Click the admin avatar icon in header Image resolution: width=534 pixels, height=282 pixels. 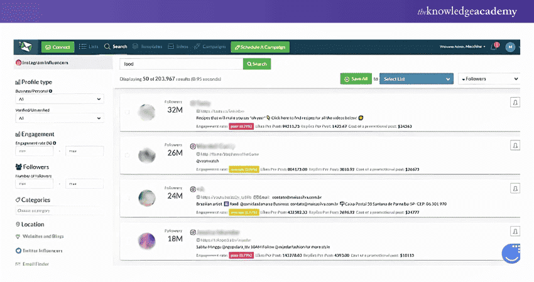tap(509, 47)
